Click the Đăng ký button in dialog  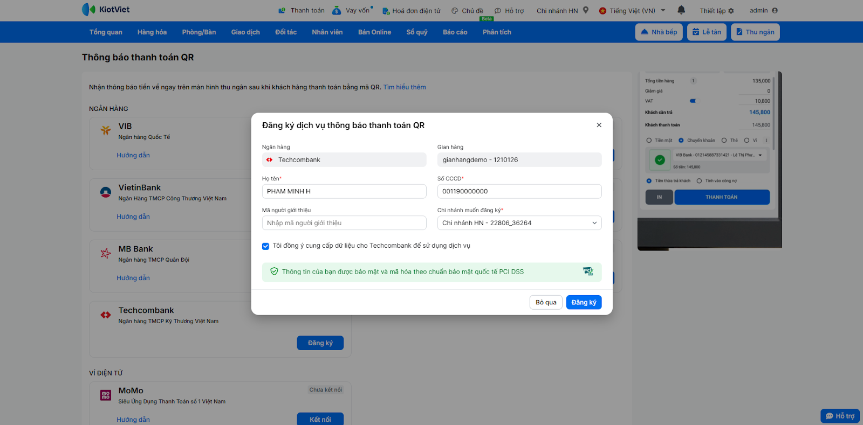(x=584, y=302)
